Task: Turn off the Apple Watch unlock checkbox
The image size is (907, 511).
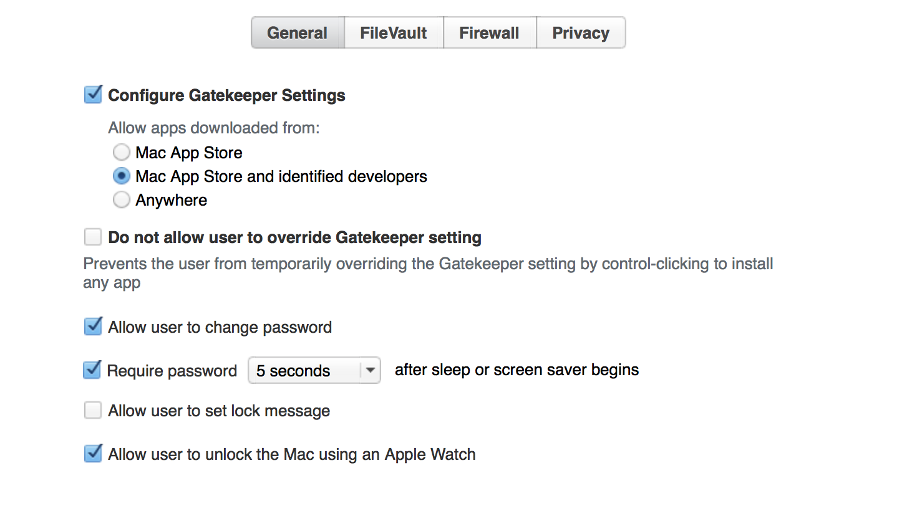Action: click(x=93, y=454)
